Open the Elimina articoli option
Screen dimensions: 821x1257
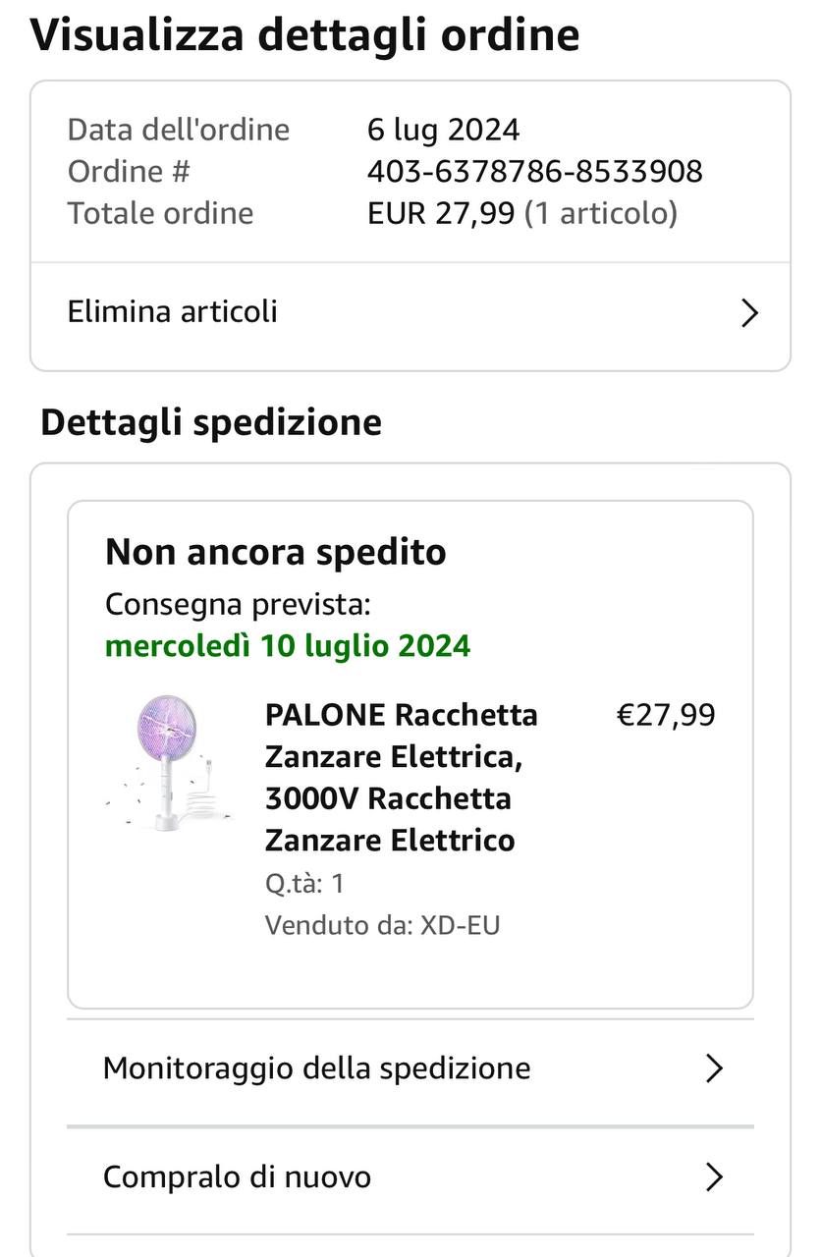coord(173,312)
